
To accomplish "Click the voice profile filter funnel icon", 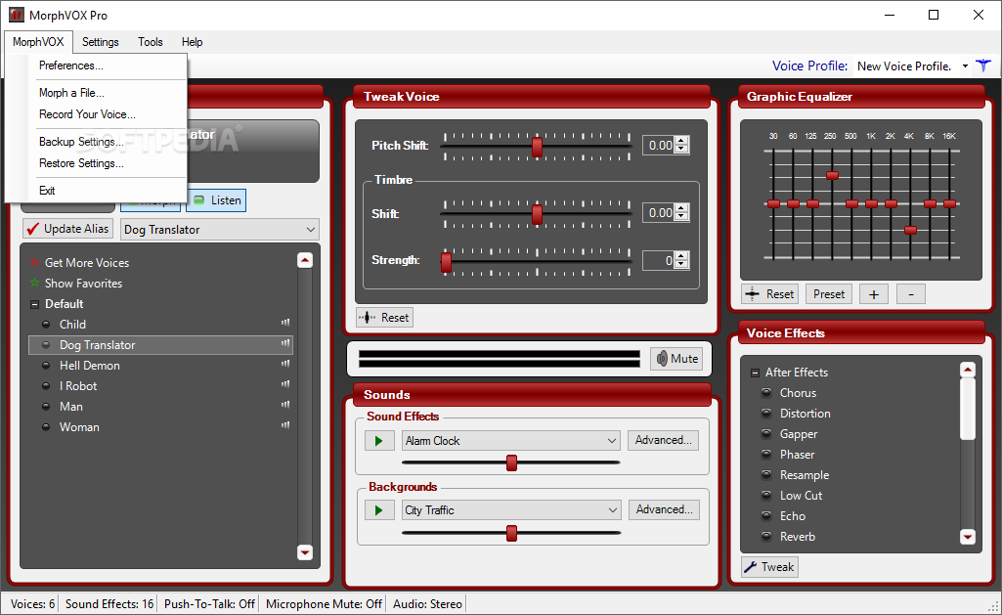I will pyautogui.click(x=983, y=66).
